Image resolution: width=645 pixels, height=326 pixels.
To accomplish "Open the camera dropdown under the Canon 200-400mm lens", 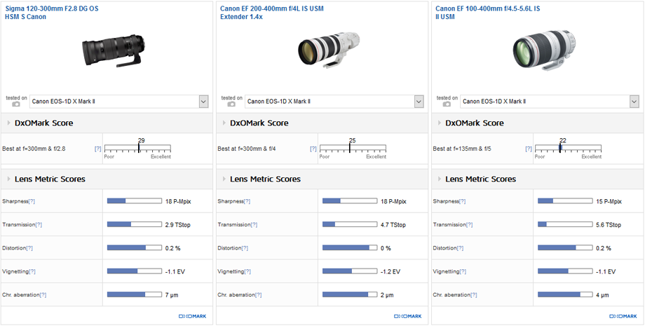I will pos(334,102).
